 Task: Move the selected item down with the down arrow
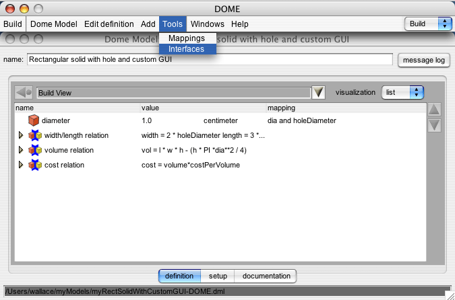[x=434, y=125]
